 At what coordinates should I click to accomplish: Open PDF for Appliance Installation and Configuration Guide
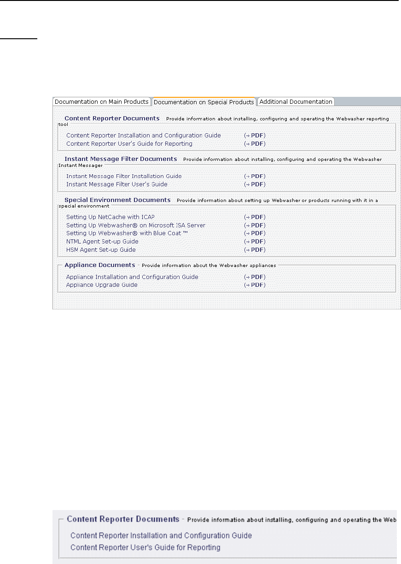[x=255, y=277]
